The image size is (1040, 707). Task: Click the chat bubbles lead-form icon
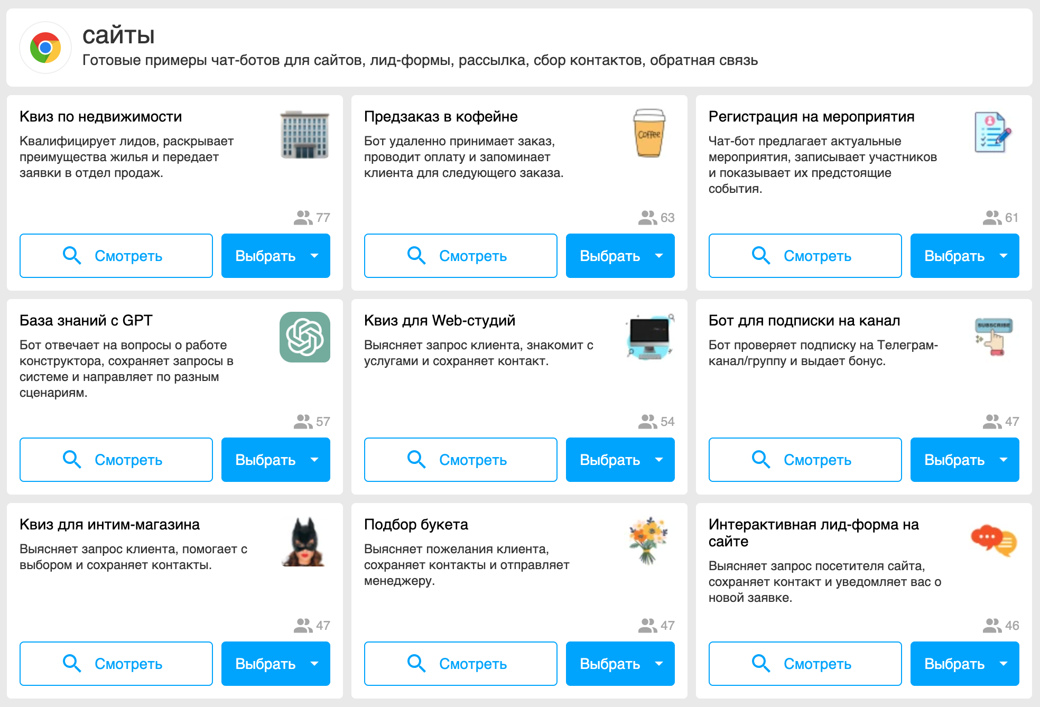[x=993, y=541]
